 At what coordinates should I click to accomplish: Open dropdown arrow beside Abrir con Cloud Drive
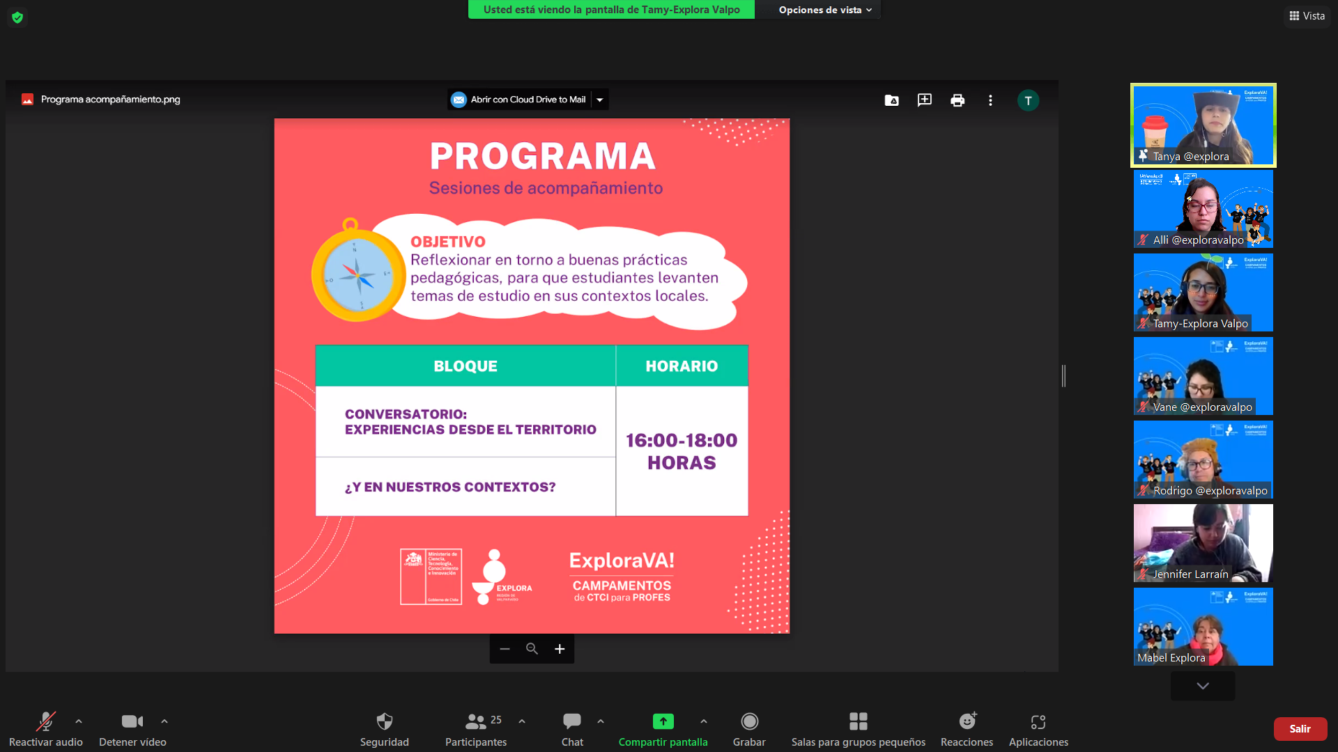pos(600,100)
